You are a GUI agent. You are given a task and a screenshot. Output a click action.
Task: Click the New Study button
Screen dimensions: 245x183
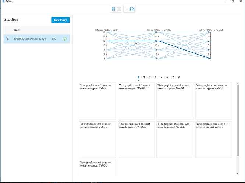60,20
